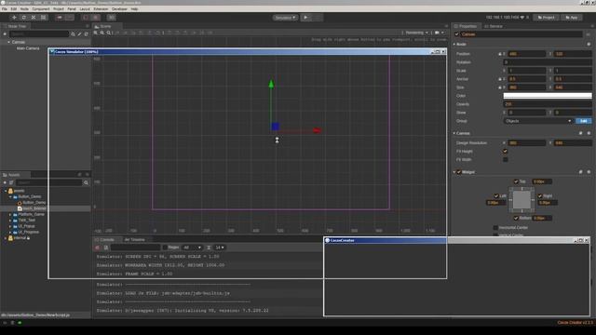
Task: Click the refresh icon in Node Tree toolbar
Action: click(87, 33)
